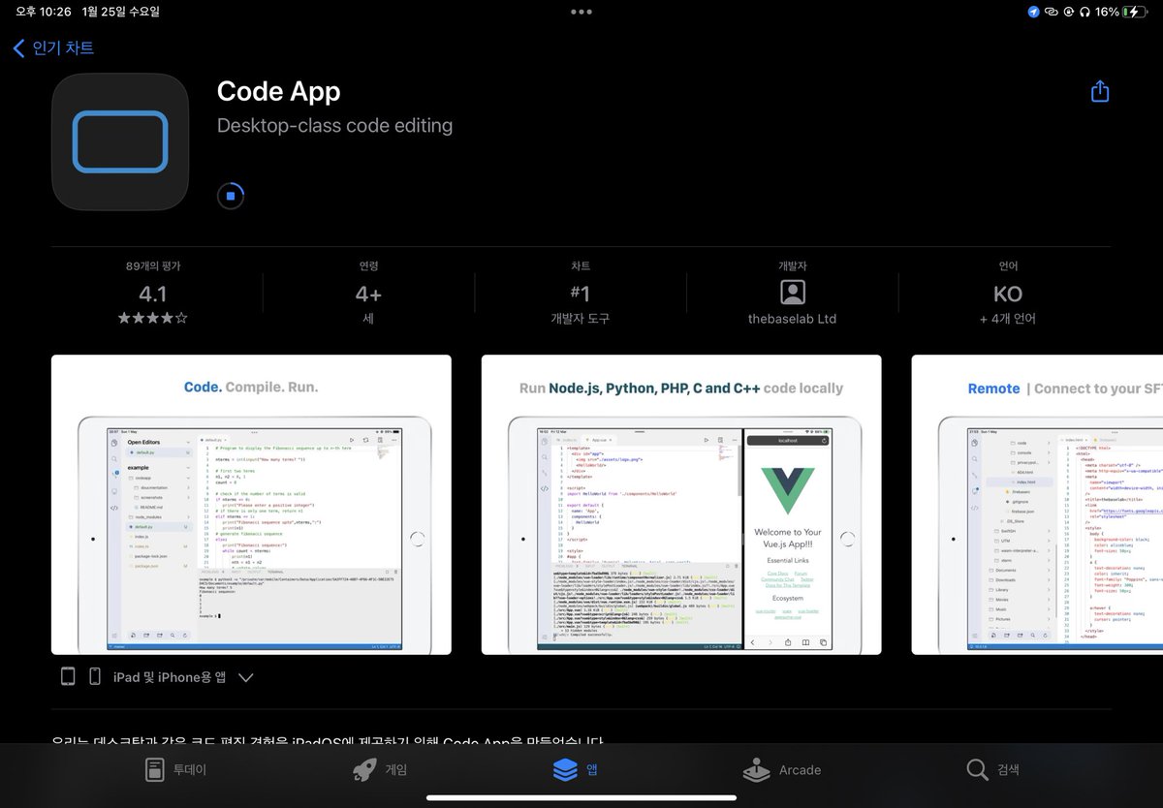Viewport: 1163px width, 808px height.
Task: Tap the share icon
Action: pos(1099,91)
